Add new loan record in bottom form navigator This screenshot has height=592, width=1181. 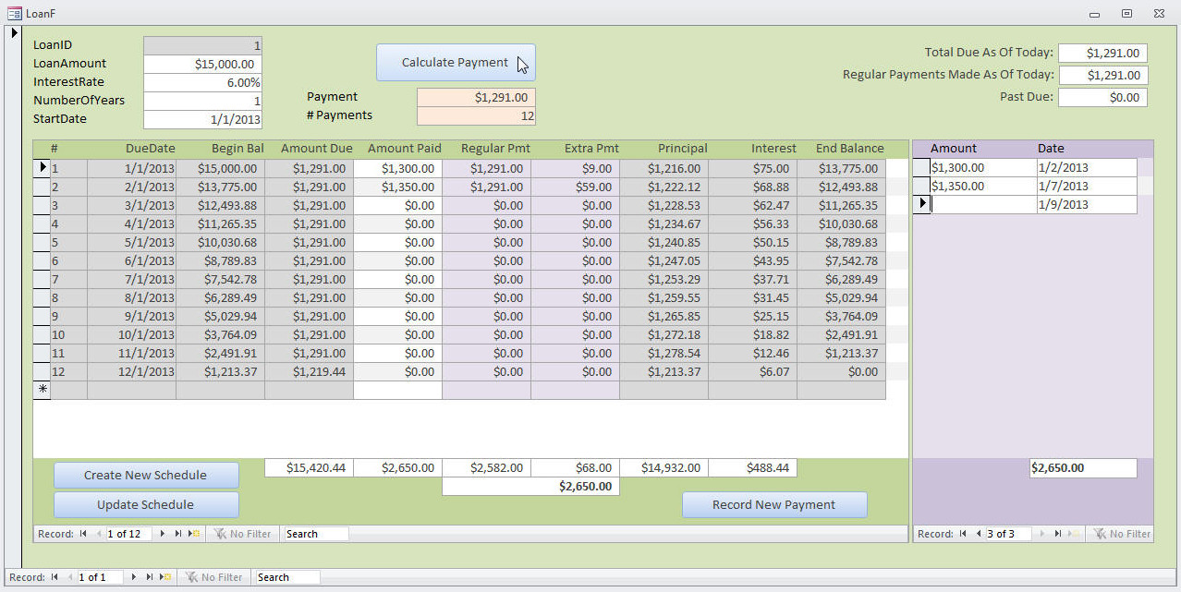pos(164,577)
